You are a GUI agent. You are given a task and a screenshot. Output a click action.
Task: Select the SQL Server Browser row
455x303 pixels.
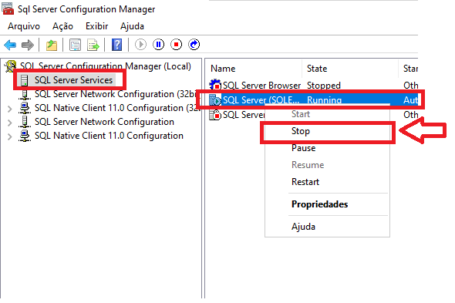[313, 86]
